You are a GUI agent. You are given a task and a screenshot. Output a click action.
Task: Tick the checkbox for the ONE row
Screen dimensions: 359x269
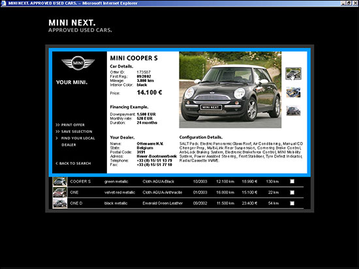(x=292, y=192)
